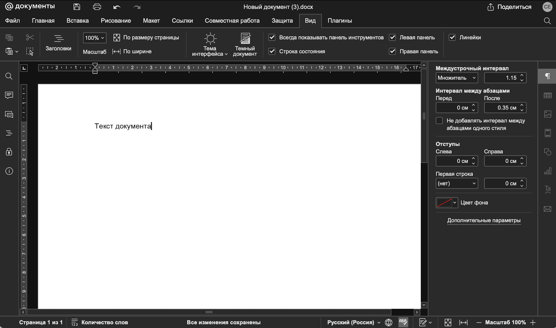Open the Comments panel in left sidebar
Image resolution: width=556 pixels, height=328 pixels.
tap(9, 95)
